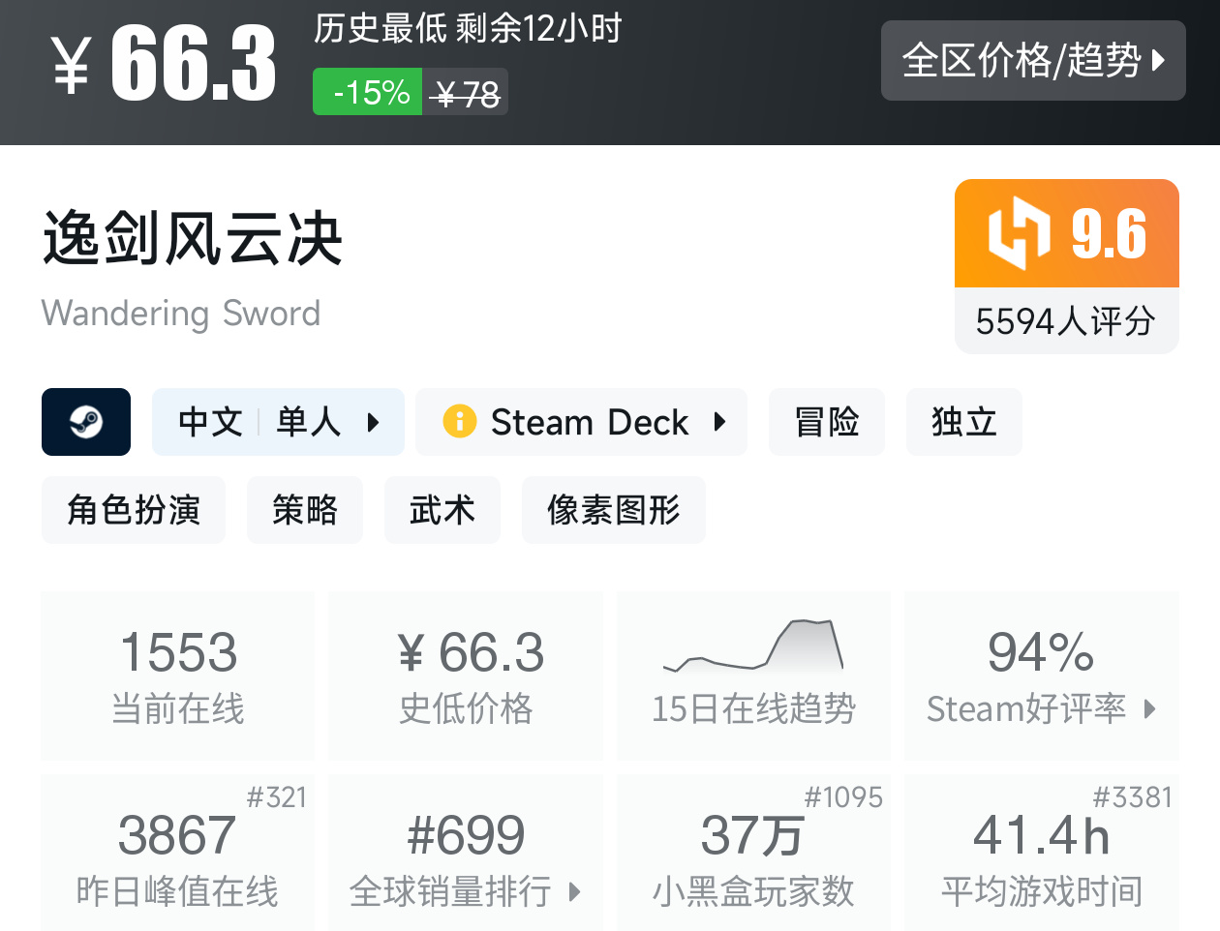Screen dimensions: 1220x931
Task: Open the 全区价格/趋势 regional price button
Action: pyautogui.click(x=1033, y=60)
